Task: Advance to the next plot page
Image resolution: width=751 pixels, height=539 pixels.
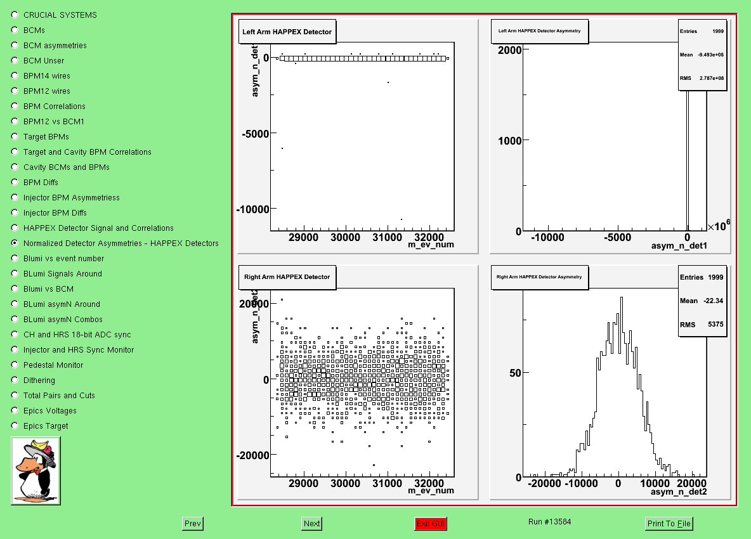Action: pyautogui.click(x=312, y=524)
